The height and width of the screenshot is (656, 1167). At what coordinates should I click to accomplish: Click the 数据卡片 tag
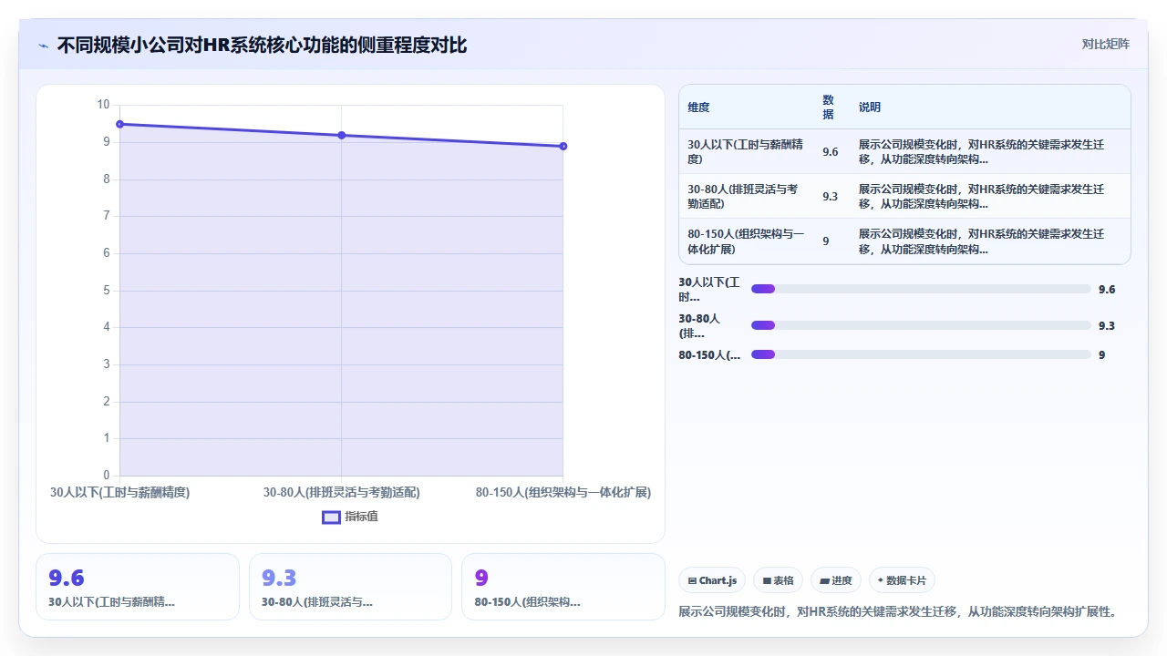coord(902,580)
